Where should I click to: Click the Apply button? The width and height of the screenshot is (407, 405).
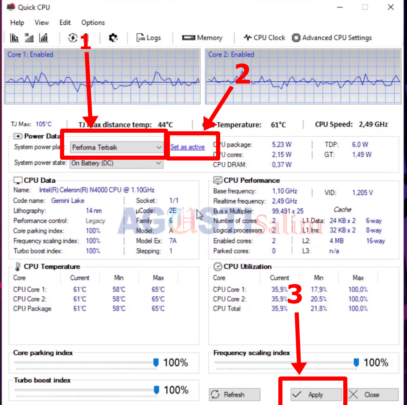click(316, 394)
